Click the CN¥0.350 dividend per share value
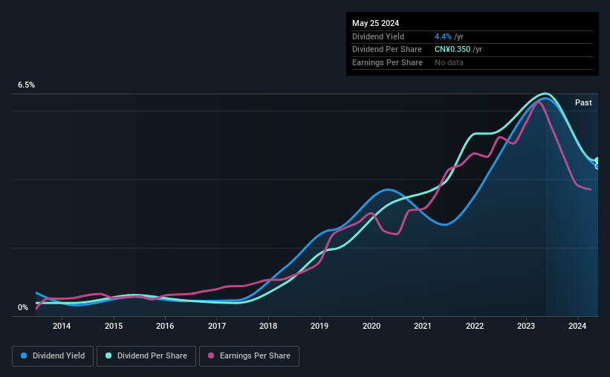The image size is (610, 377). click(x=452, y=50)
